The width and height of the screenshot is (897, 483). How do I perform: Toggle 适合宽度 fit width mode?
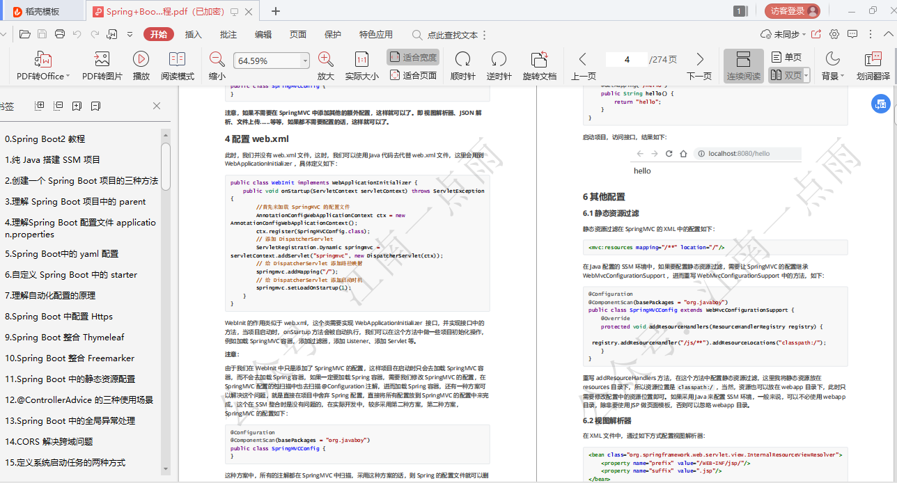coord(413,57)
